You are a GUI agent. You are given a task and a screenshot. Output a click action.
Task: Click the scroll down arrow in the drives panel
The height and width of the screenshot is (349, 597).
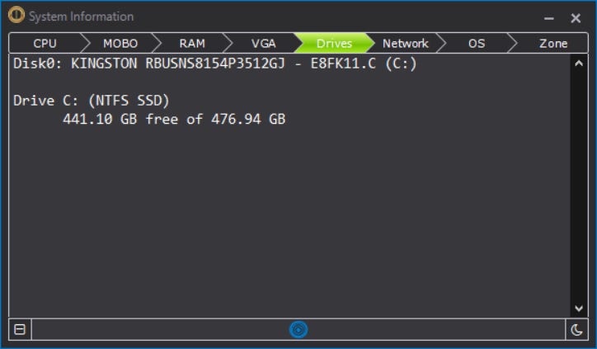click(x=579, y=309)
